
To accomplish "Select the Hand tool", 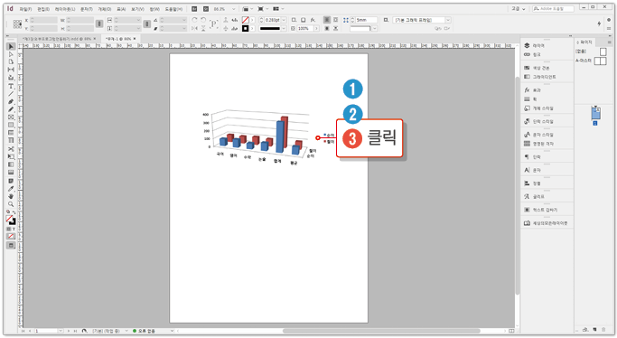I will pyautogui.click(x=11, y=196).
